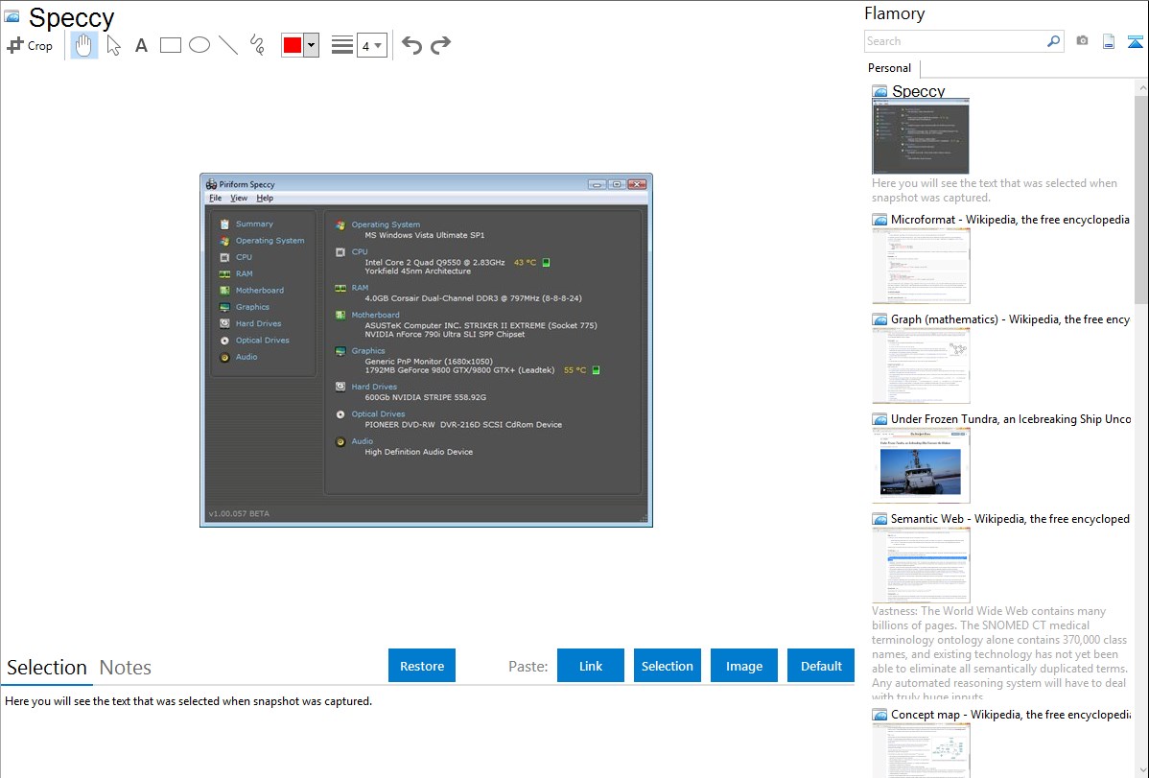Choose the arrow pointer tool
The image size is (1149, 778).
click(113, 45)
